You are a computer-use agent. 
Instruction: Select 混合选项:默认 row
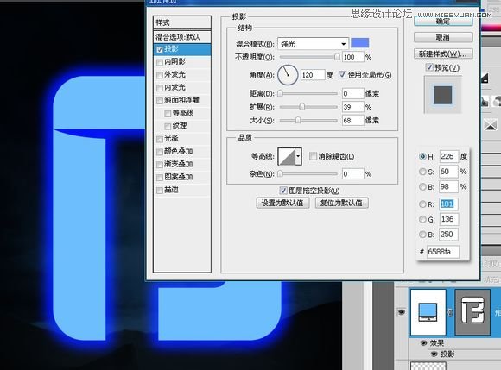[x=182, y=37]
